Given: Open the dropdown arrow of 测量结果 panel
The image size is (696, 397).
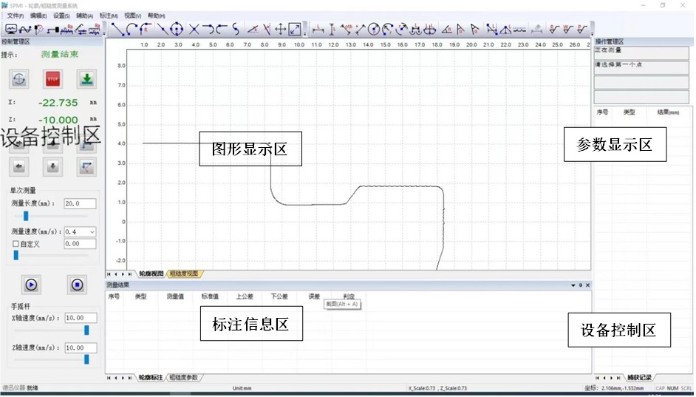Looking at the screenshot, I should [x=573, y=285].
